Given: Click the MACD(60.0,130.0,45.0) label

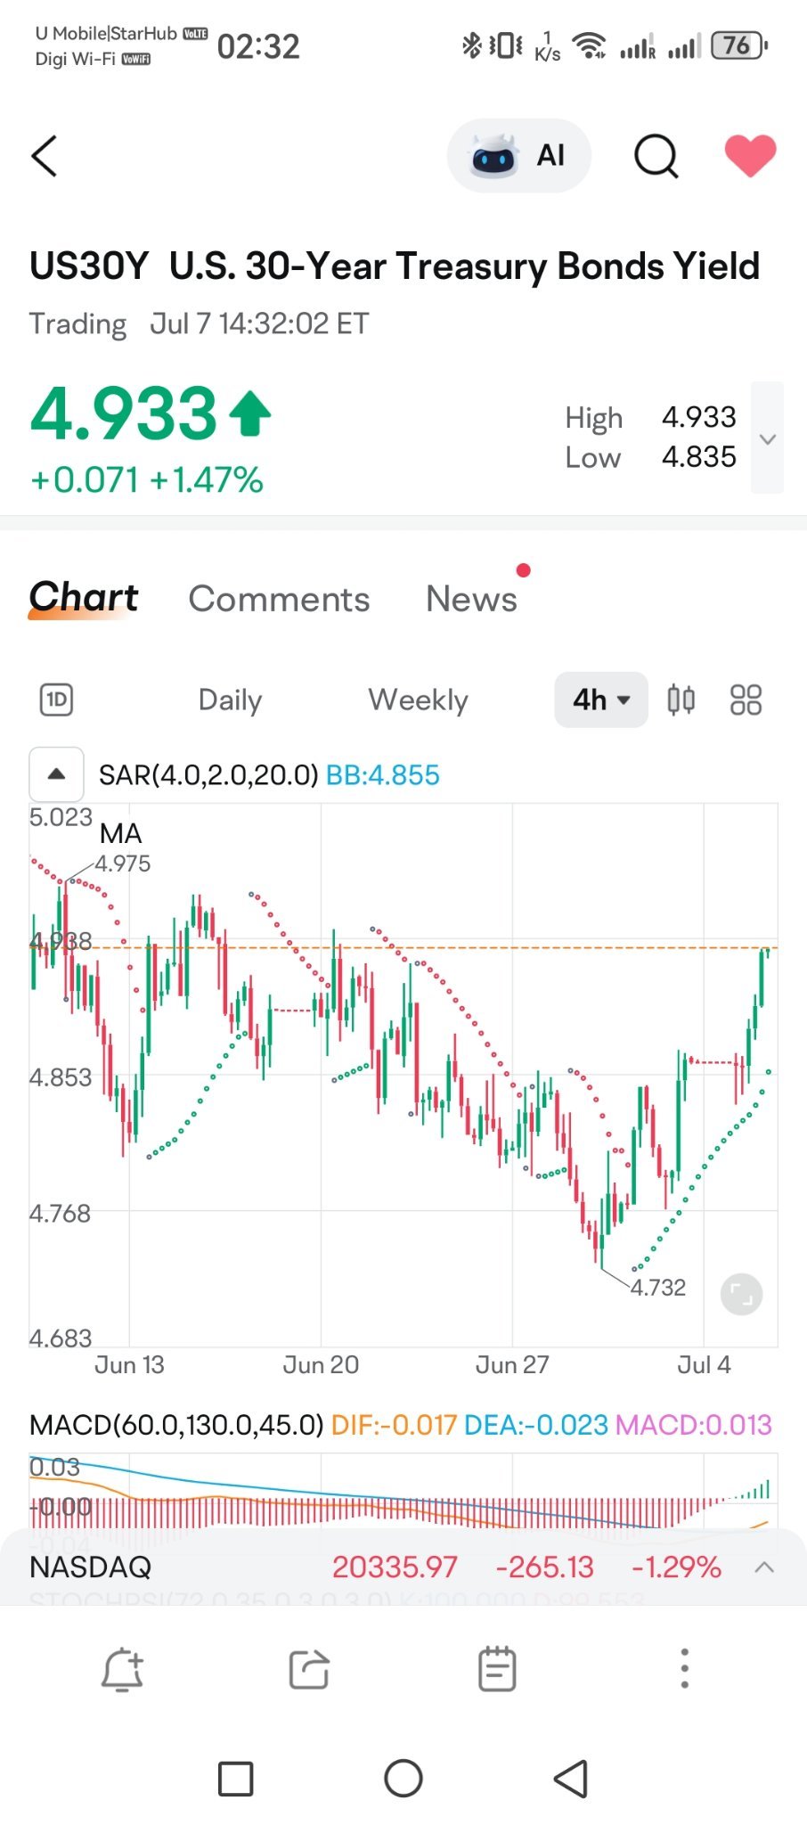Looking at the screenshot, I should (176, 1425).
